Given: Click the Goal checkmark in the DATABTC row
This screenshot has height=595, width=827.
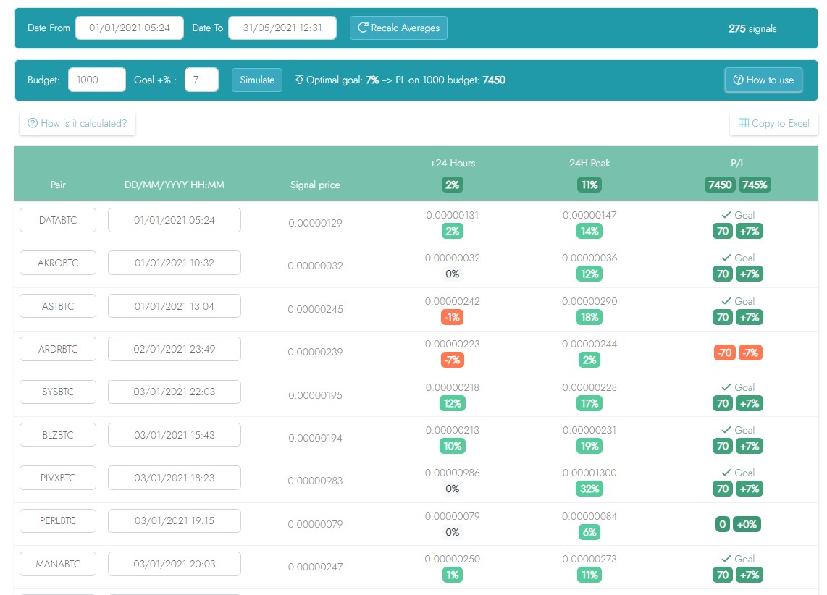Looking at the screenshot, I should [726, 215].
